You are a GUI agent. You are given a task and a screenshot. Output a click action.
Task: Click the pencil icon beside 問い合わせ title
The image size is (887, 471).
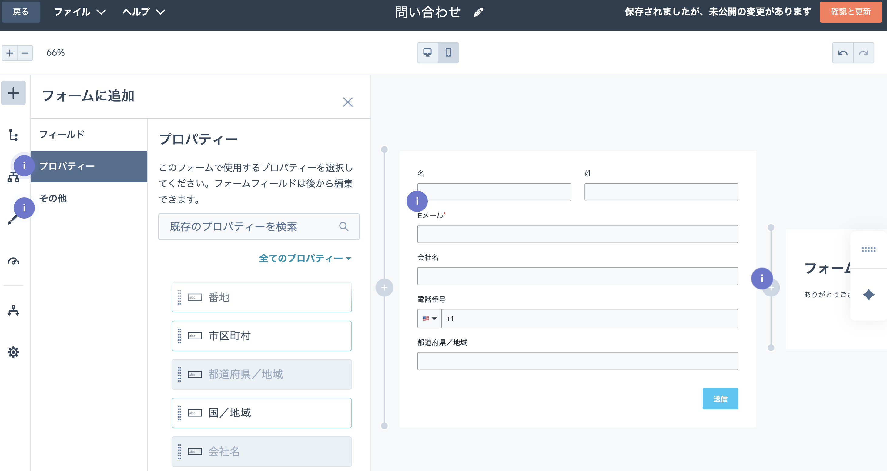coord(478,12)
